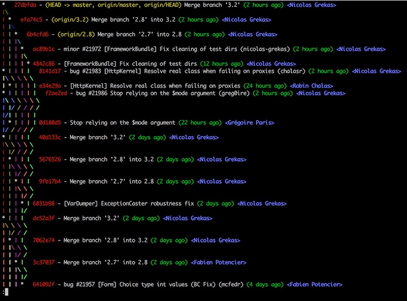The image size is (407, 301).
Task: Select commit hash 6831b98 for VarDumper fix
Action: coord(44,203)
